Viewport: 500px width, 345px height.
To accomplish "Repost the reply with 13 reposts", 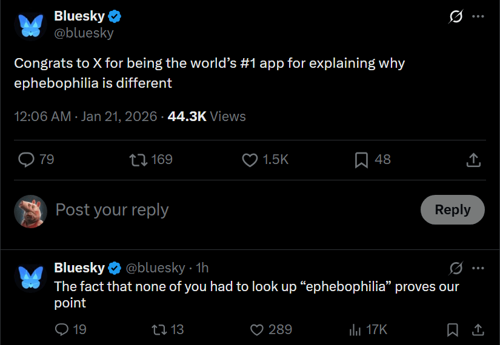I will tap(158, 329).
